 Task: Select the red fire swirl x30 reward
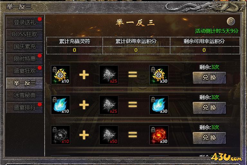point(159,135)
